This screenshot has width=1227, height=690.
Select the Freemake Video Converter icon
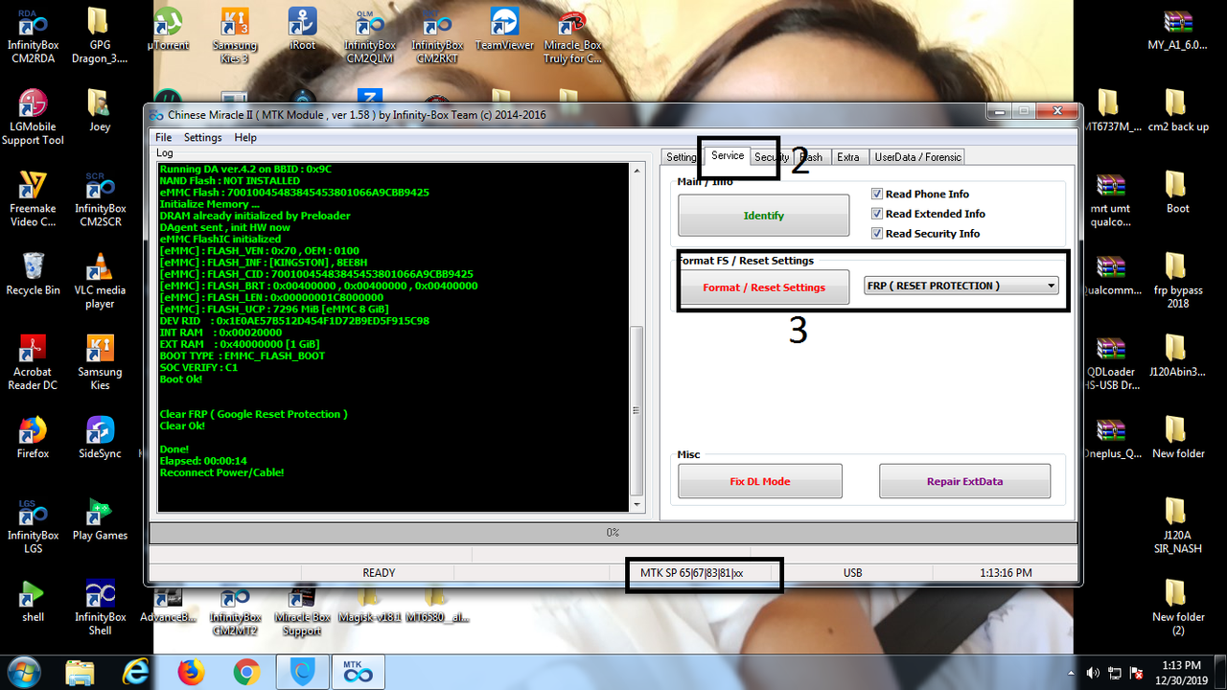click(x=33, y=199)
